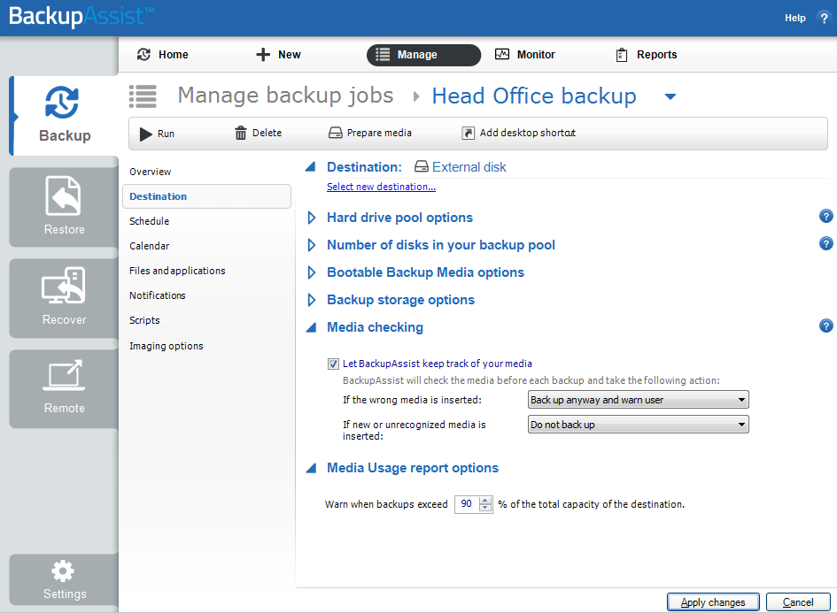Click the Reports clipboard icon
The height and width of the screenshot is (613, 837).
622,55
